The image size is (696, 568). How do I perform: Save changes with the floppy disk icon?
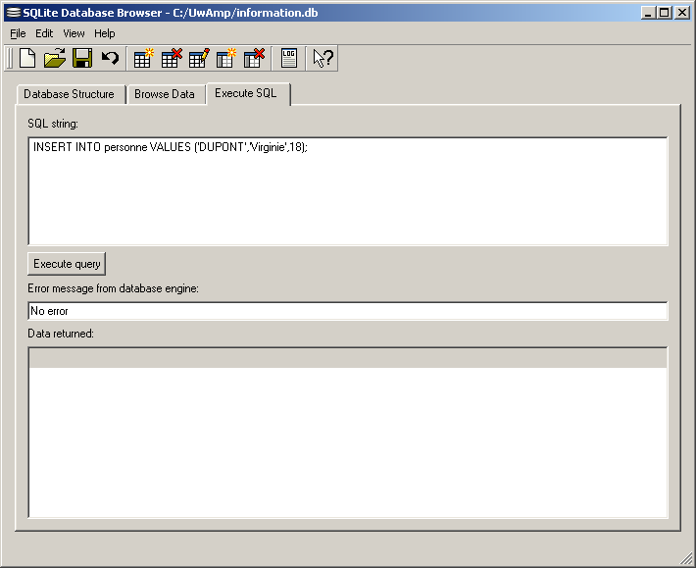[82, 59]
